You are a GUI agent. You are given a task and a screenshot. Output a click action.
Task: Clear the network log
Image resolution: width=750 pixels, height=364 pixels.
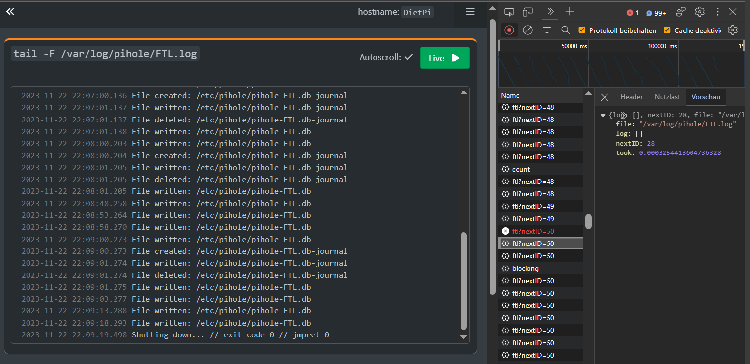pyautogui.click(x=528, y=30)
